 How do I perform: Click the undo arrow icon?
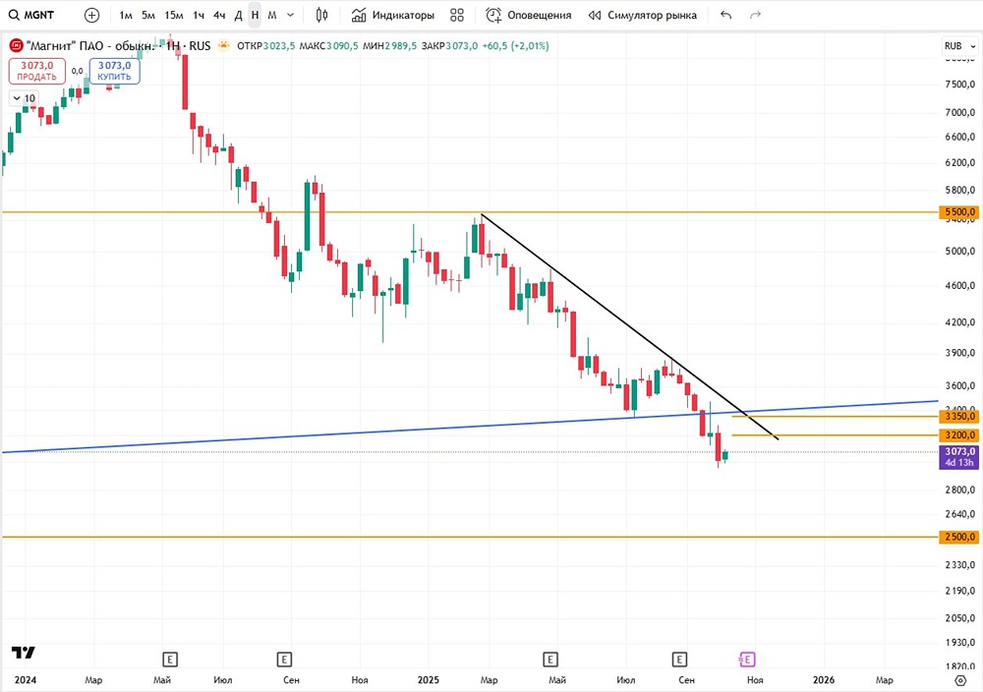coord(725,16)
